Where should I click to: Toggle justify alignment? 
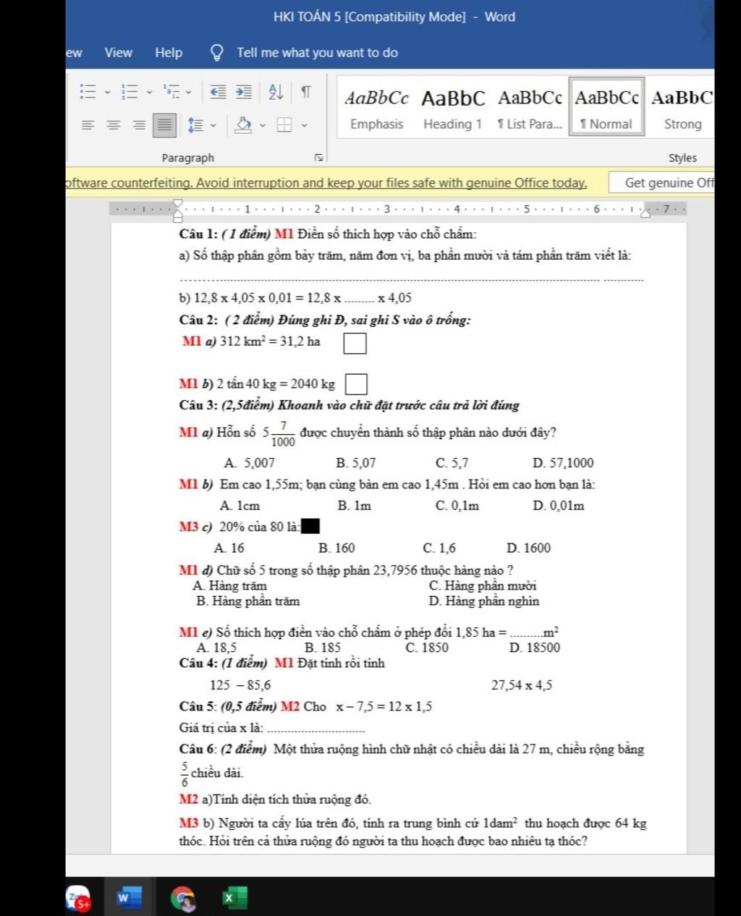click(x=165, y=125)
